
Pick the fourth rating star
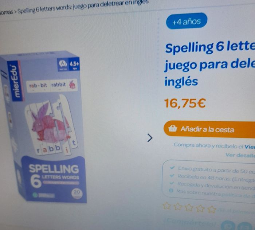[200, 208]
